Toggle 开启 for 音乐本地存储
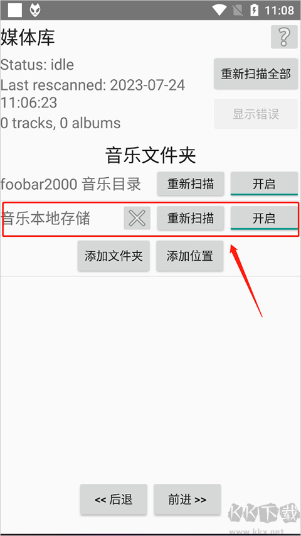The width and height of the screenshot is (301, 536). [x=264, y=218]
